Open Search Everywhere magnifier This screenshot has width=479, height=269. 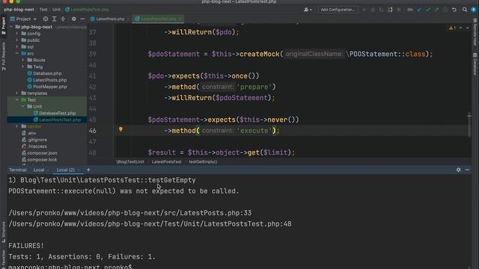pos(465,10)
